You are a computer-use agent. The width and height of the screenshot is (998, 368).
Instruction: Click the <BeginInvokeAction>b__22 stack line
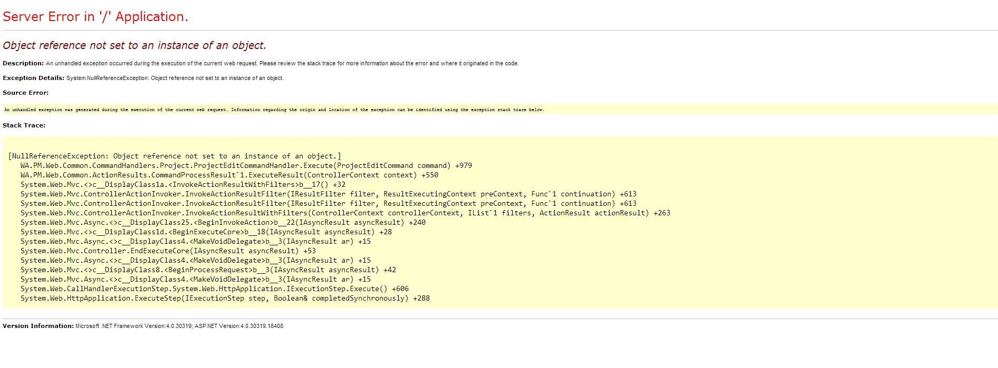(223, 223)
